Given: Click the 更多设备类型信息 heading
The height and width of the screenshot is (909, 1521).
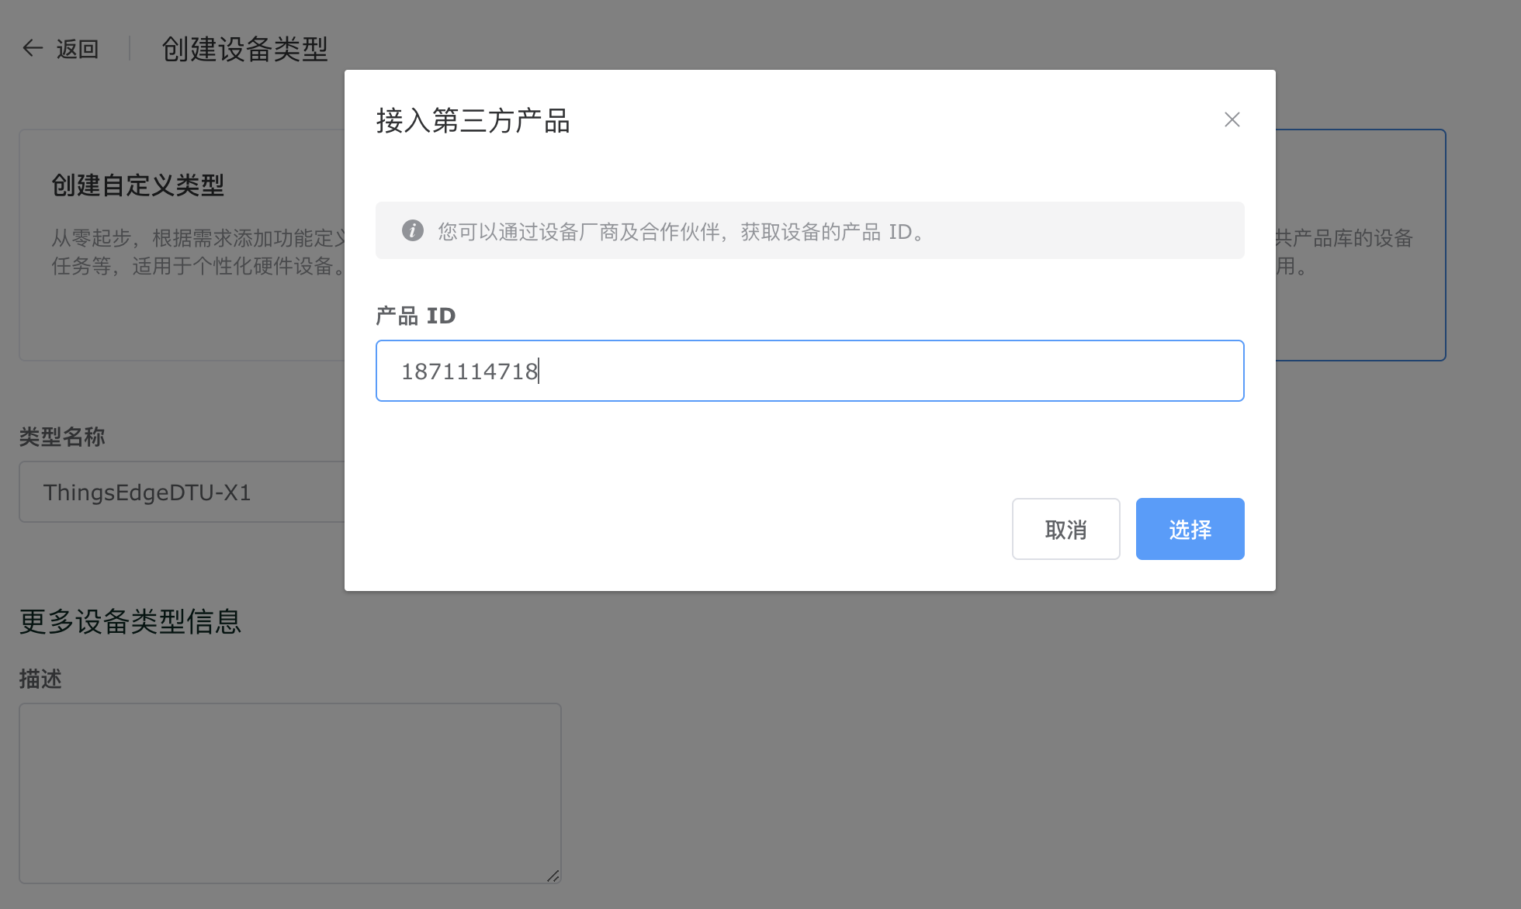Looking at the screenshot, I should [x=130, y=621].
